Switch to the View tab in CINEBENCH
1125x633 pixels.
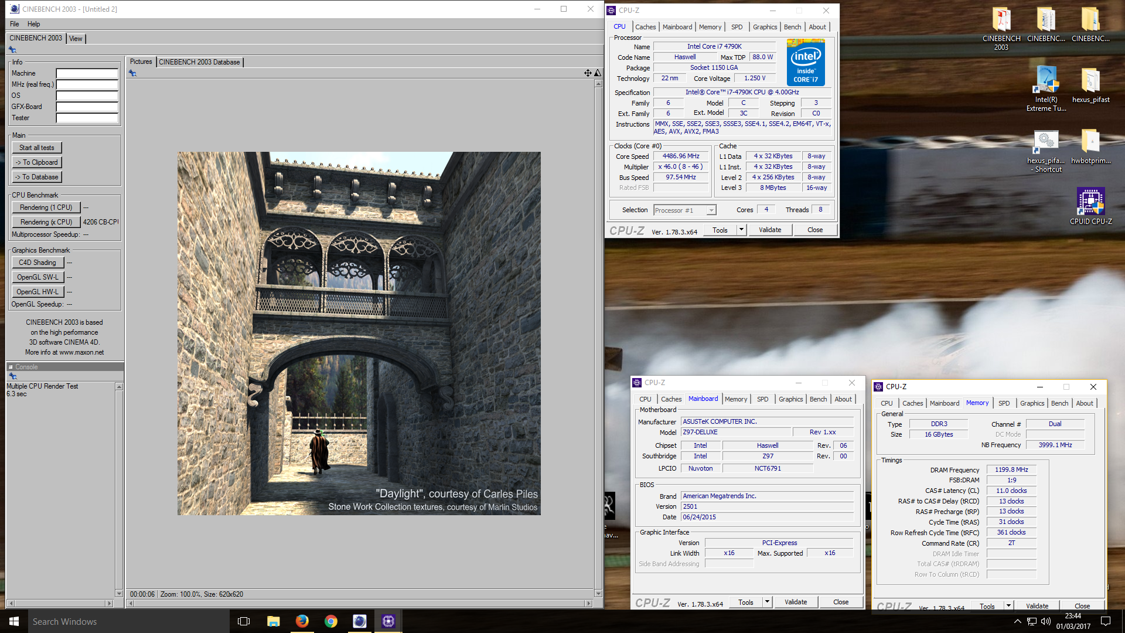[76, 39]
